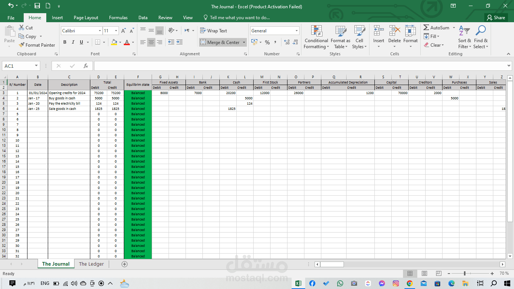Align text left
The height and width of the screenshot is (289, 514).
(x=143, y=42)
